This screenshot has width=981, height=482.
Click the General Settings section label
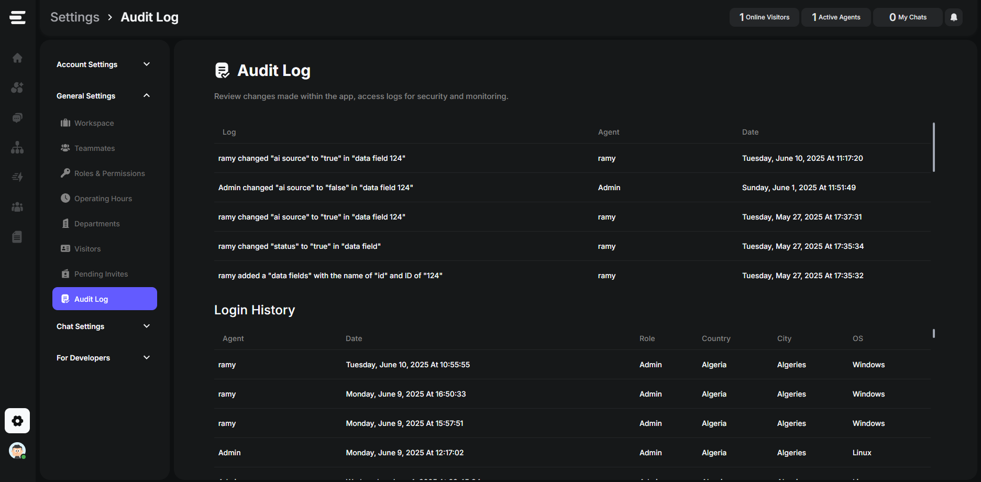coord(86,96)
